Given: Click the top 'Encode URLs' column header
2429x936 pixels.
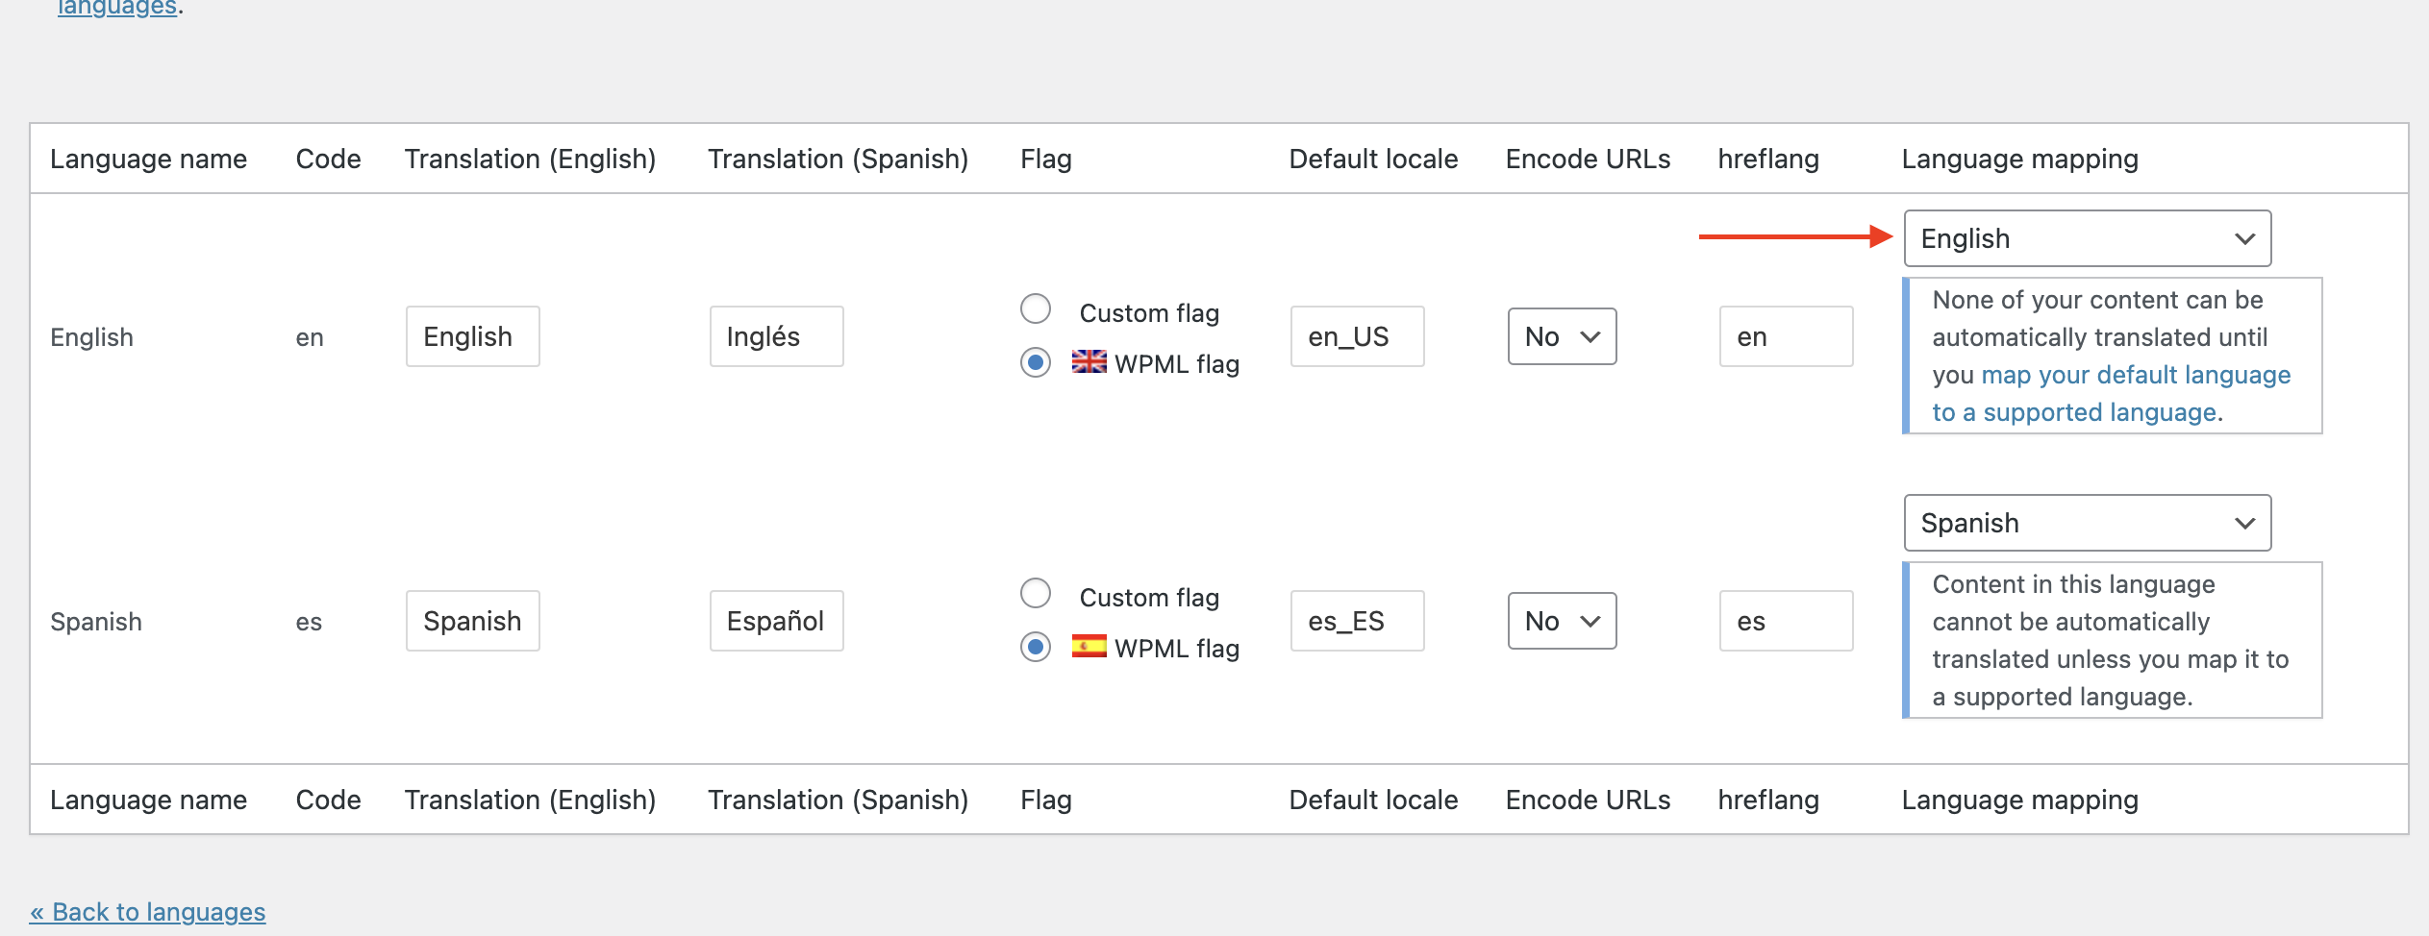Looking at the screenshot, I should click(1588, 159).
